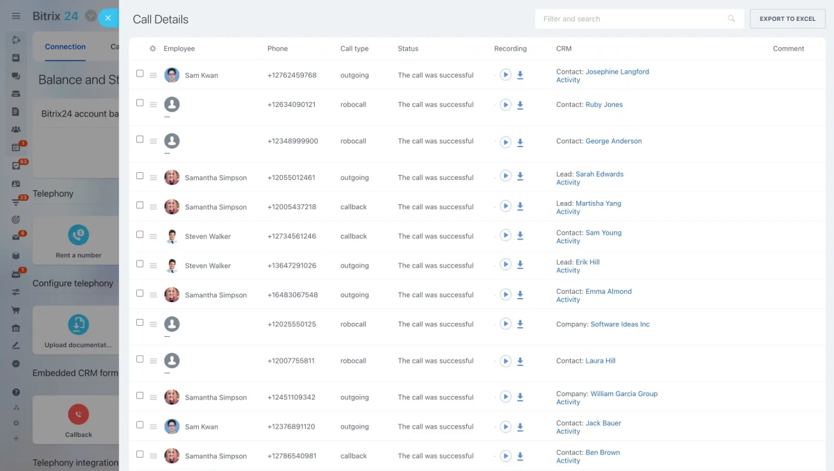Open contact Josephine Langford link
The height and width of the screenshot is (471, 834).
(617, 72)
